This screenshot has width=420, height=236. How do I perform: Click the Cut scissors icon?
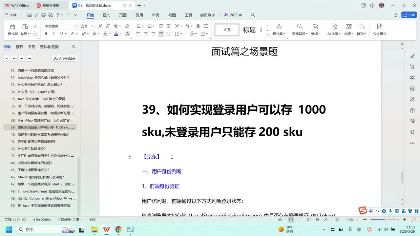(x=35, y=26)
